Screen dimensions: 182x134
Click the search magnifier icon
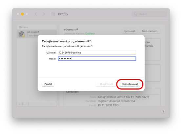135,14
